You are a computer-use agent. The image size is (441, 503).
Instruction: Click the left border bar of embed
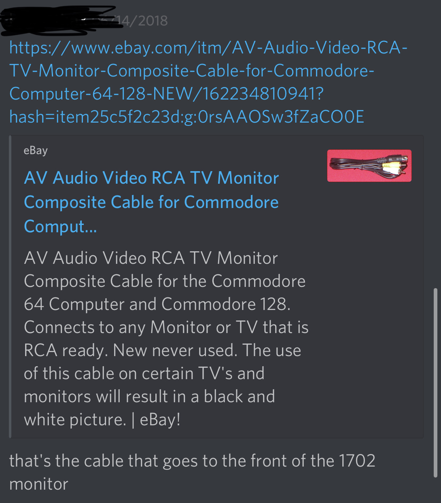[x=11, y=287]
